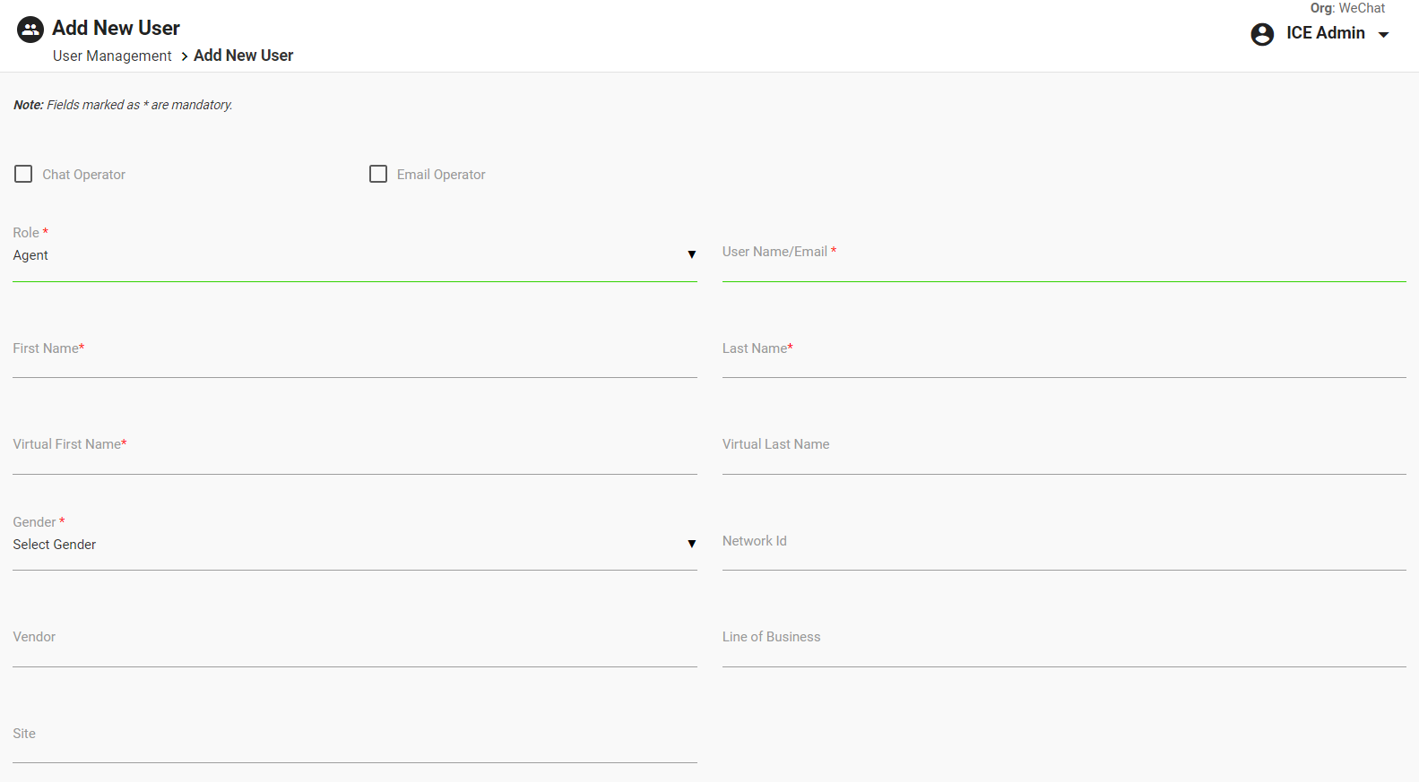Click the Org: WeChat label
Image resolution: width=1419 pixels, height=782 pixels.
pyautogui.click(x=1347, y=8)
